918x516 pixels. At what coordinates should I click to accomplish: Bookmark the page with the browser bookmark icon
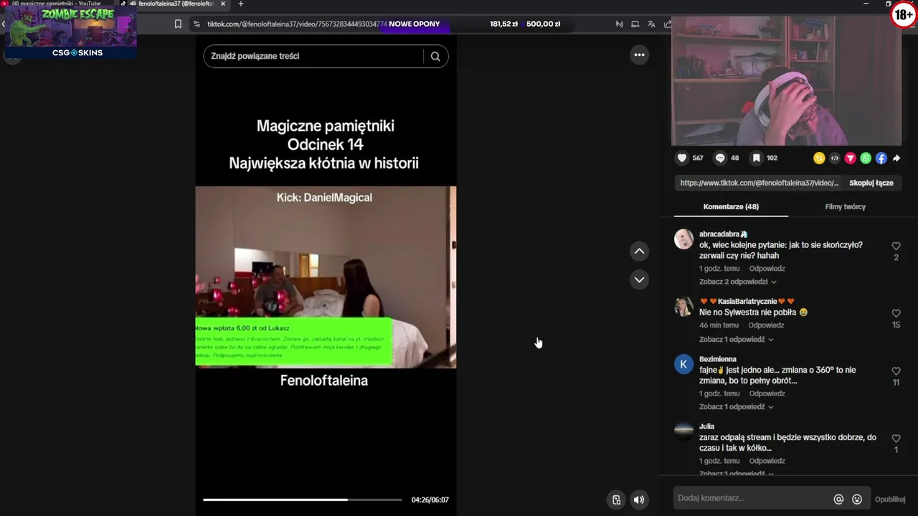click(x=178, y=24)
